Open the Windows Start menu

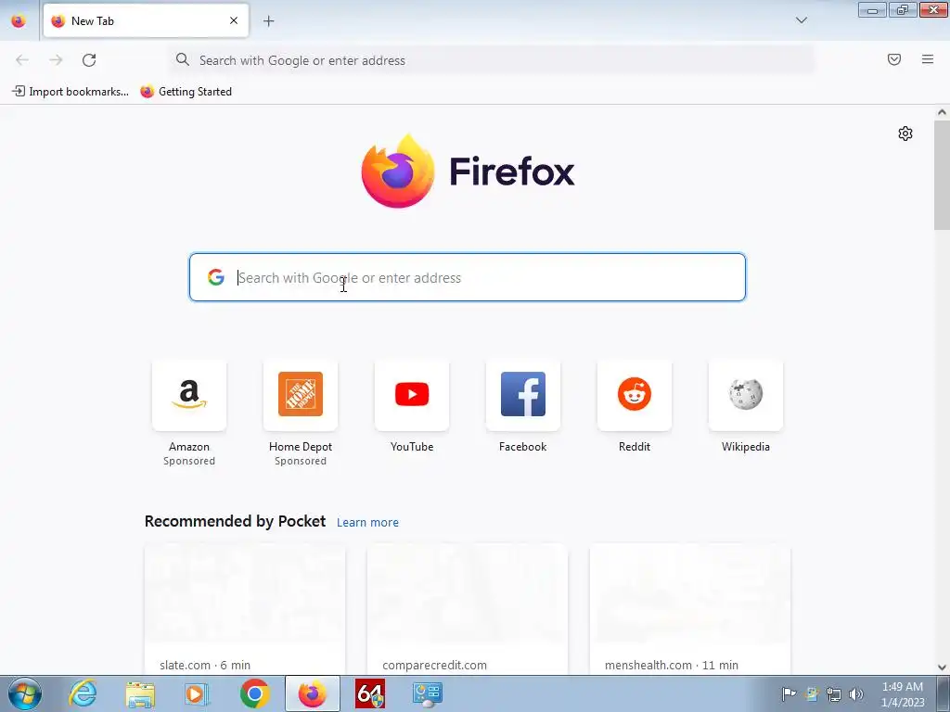[25, 693]
